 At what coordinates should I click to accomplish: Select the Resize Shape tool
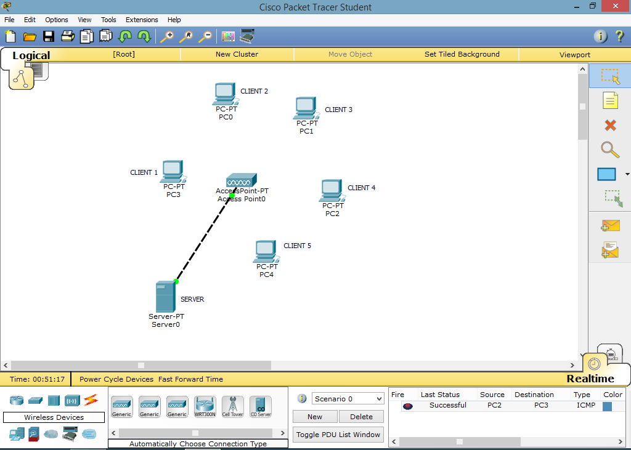click(613, 198)
